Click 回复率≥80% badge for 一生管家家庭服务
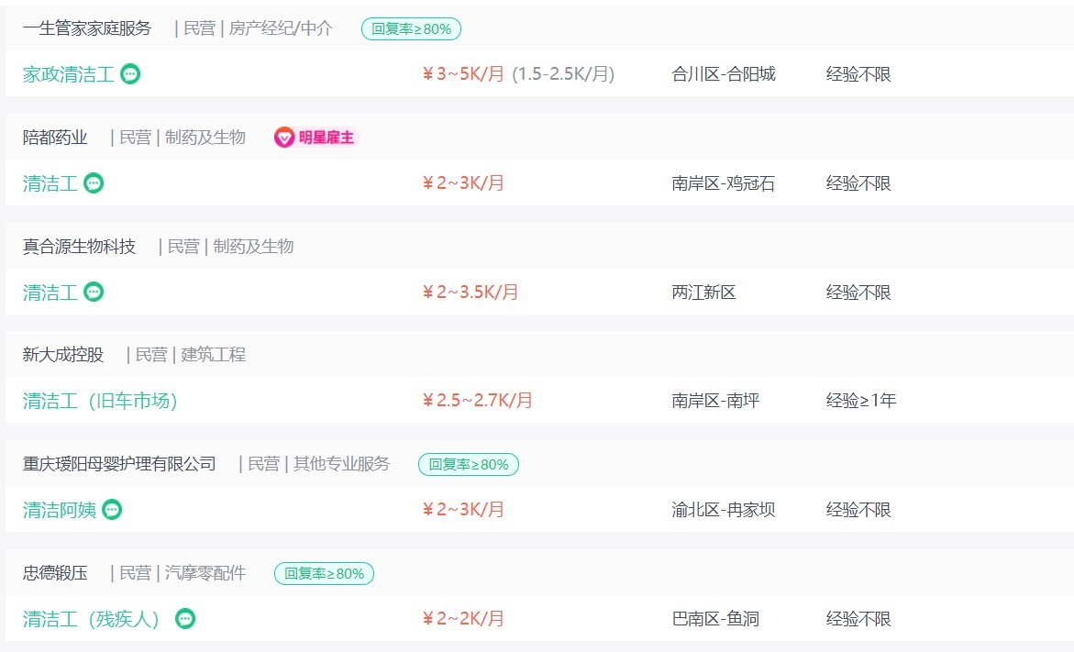 [x=411, y=28]
